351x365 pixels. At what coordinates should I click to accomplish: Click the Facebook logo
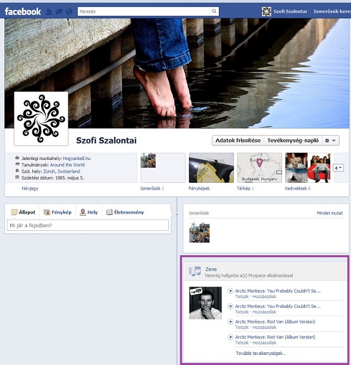point(23,11)
